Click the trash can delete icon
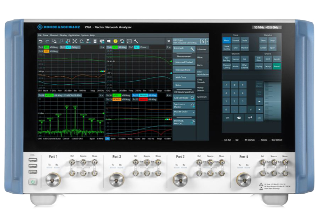Screen dimensions: 318x222 [95, 41]
